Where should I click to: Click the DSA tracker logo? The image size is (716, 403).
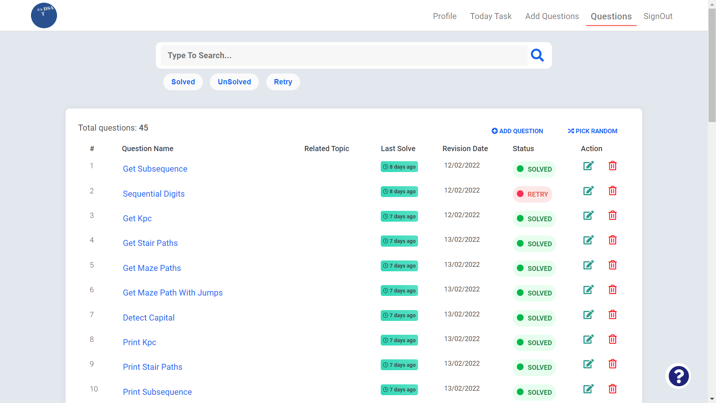tap(44, 16)
